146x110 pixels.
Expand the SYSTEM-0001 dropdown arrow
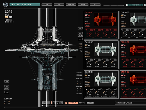[x=142, y=5]
